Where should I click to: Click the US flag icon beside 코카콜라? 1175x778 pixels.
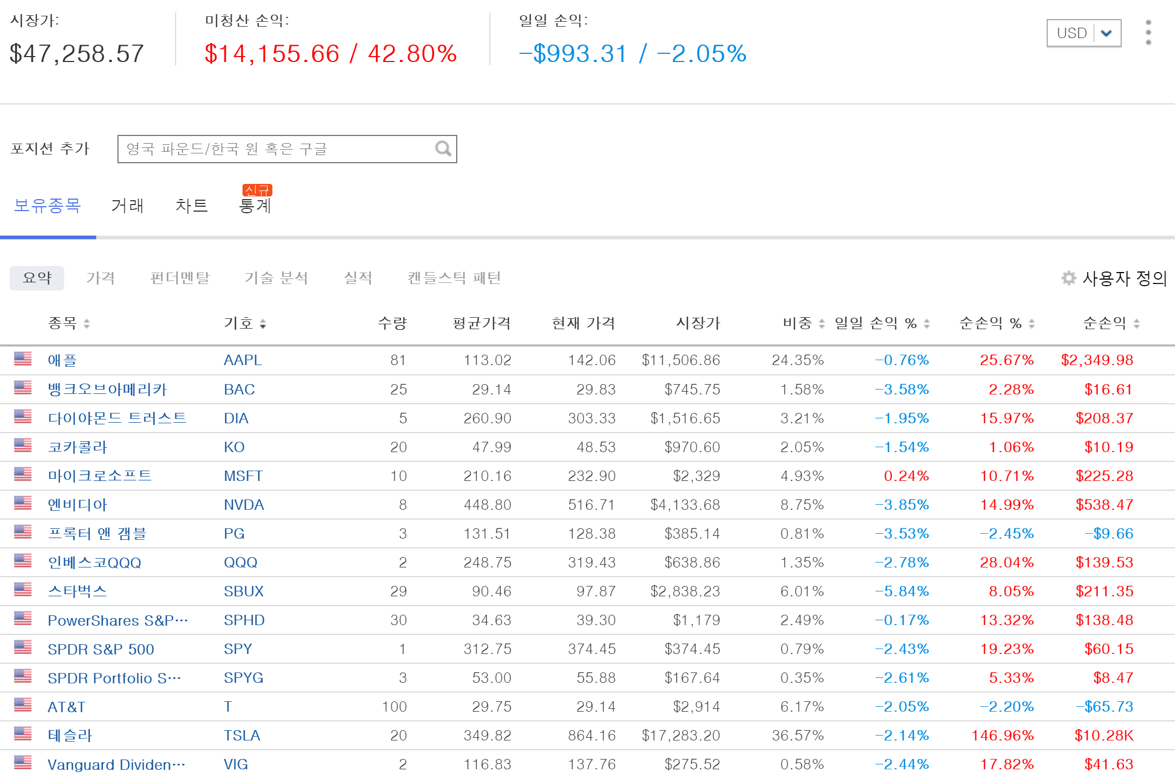[x=23, y=446]
